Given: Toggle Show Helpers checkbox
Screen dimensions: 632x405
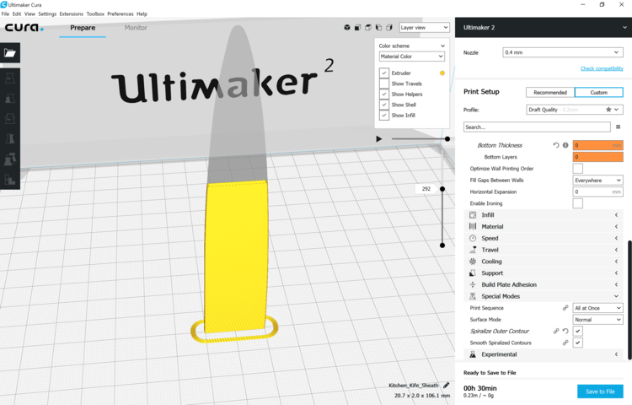Looking at the screenshot, I should click(x=384, y=94).
